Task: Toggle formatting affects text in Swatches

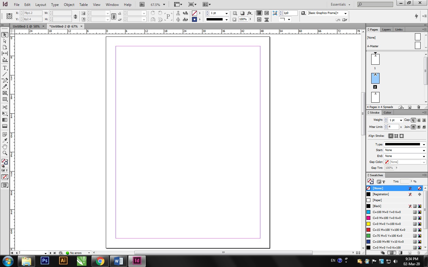Action: coord(384,182)
